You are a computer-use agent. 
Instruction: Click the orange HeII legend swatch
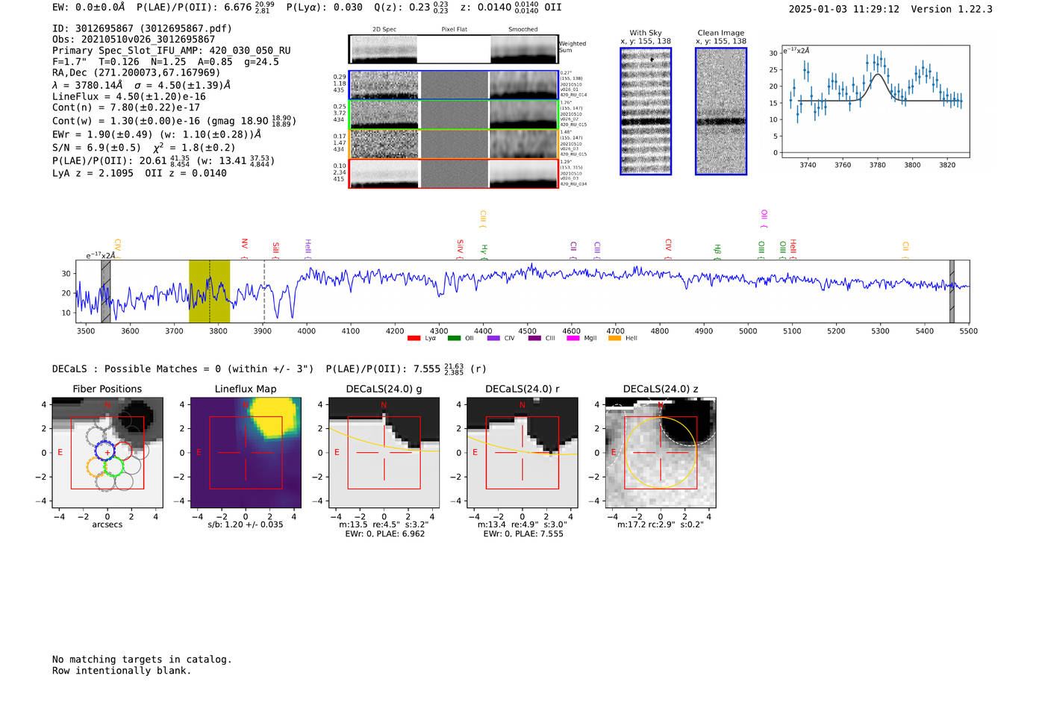tap(614, 338)
